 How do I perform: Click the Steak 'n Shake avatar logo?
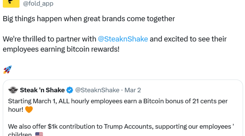pyautogui.click(x=13, y=90)
